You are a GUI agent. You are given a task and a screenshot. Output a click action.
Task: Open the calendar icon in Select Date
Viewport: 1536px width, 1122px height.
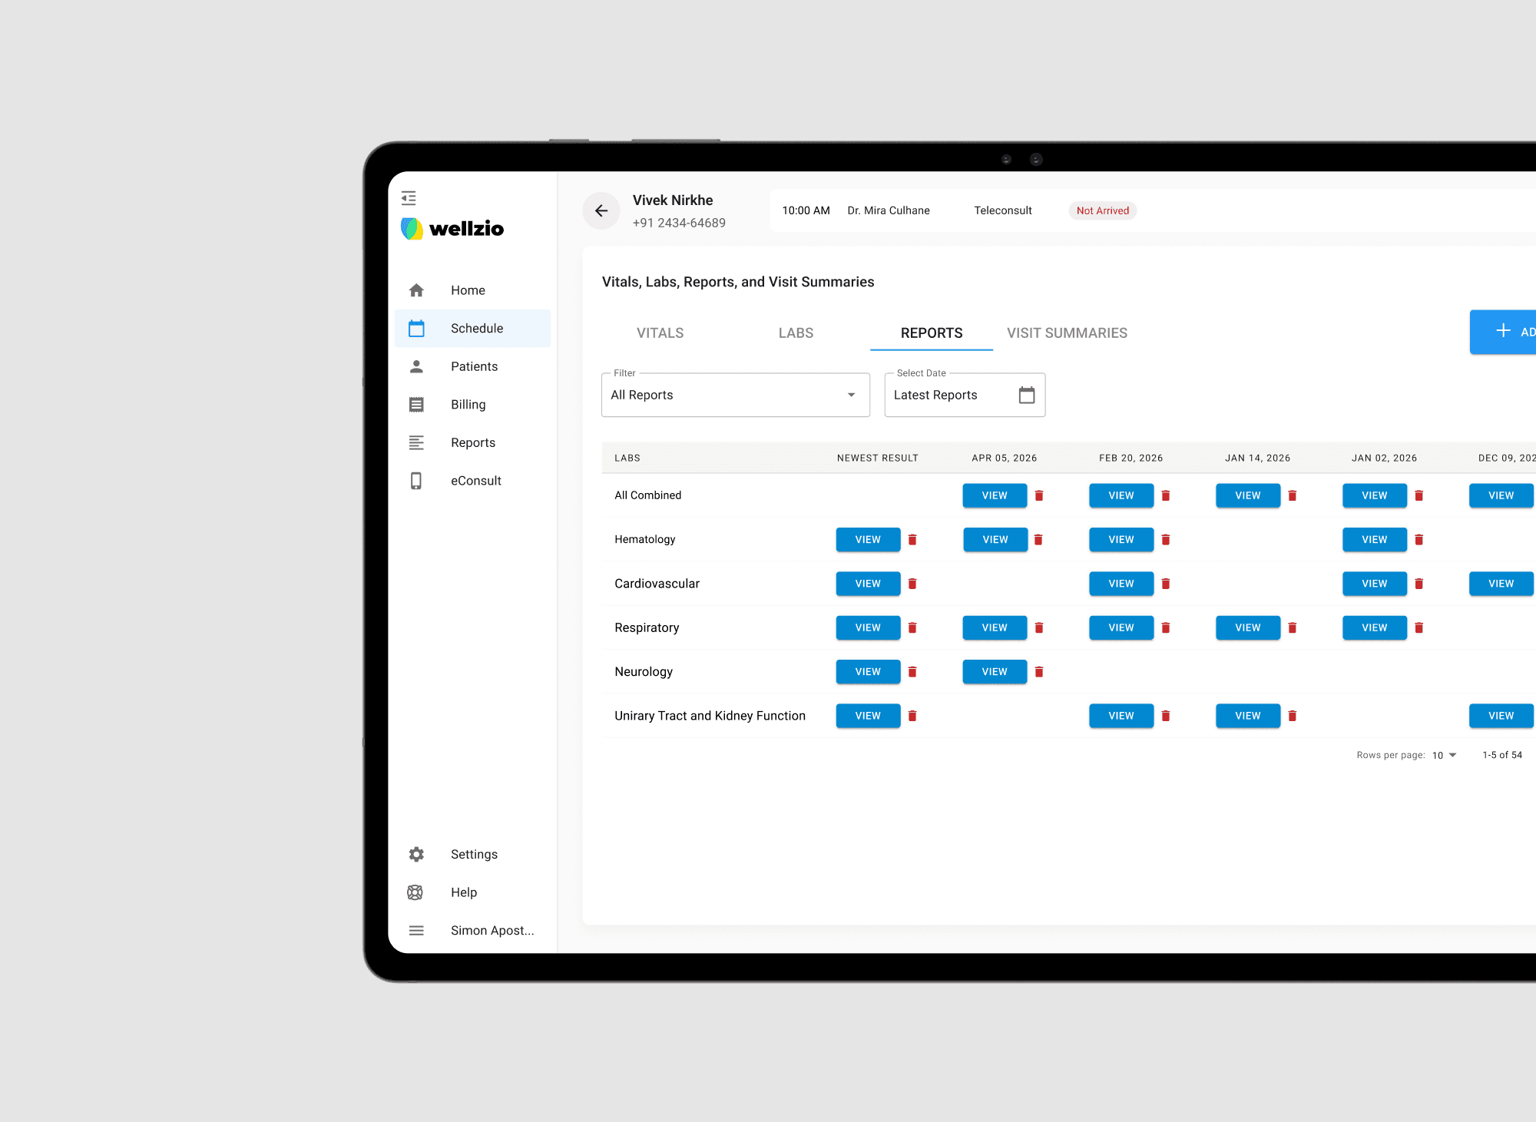[1026, 395]
